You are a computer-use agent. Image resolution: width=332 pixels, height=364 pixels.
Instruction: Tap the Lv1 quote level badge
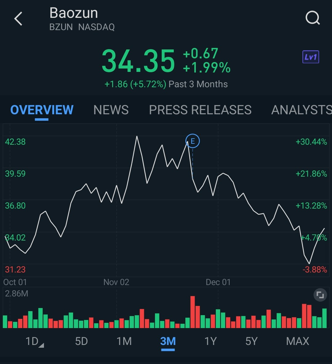(310, 57)
